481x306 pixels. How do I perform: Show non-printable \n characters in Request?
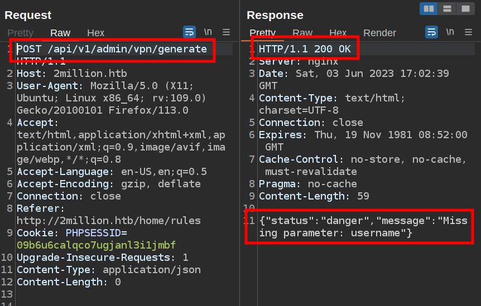tap(208, 32)
